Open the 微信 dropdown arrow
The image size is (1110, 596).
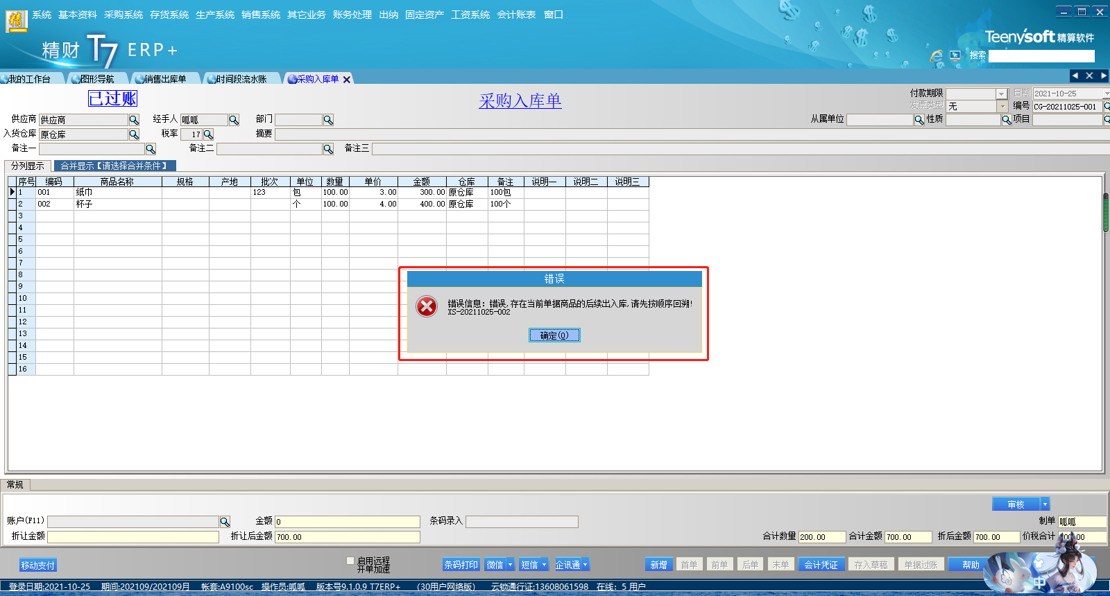point(510,565)
